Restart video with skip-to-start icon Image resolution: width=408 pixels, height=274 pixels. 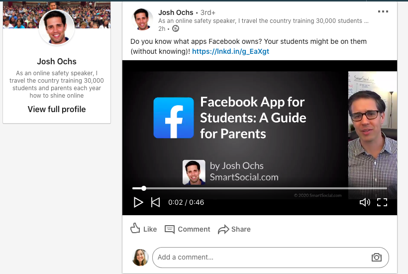coord(155,202)
